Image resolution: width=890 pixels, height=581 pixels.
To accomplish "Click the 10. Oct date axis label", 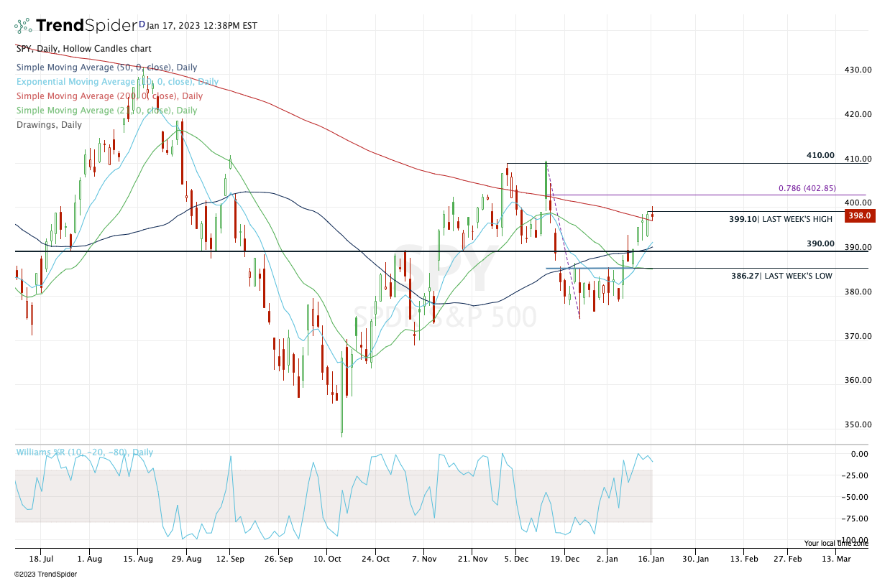I will coord(327,558).
